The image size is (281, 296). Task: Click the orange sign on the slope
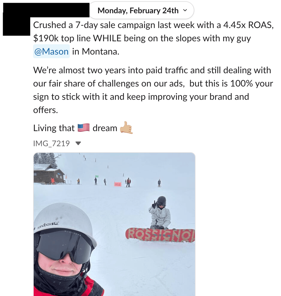point(118,184)
